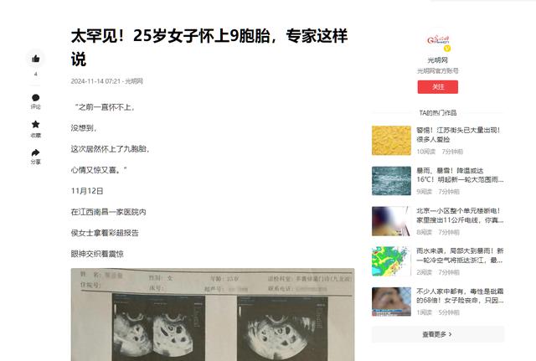Screen dimensions: 536x361
Task: Open the 北京一小区整个单元楼断电 headline
Action: coord(460,215)
